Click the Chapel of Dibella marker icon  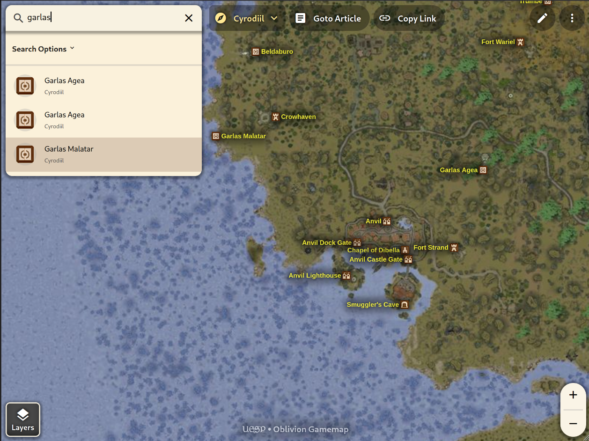coord(405,250)
